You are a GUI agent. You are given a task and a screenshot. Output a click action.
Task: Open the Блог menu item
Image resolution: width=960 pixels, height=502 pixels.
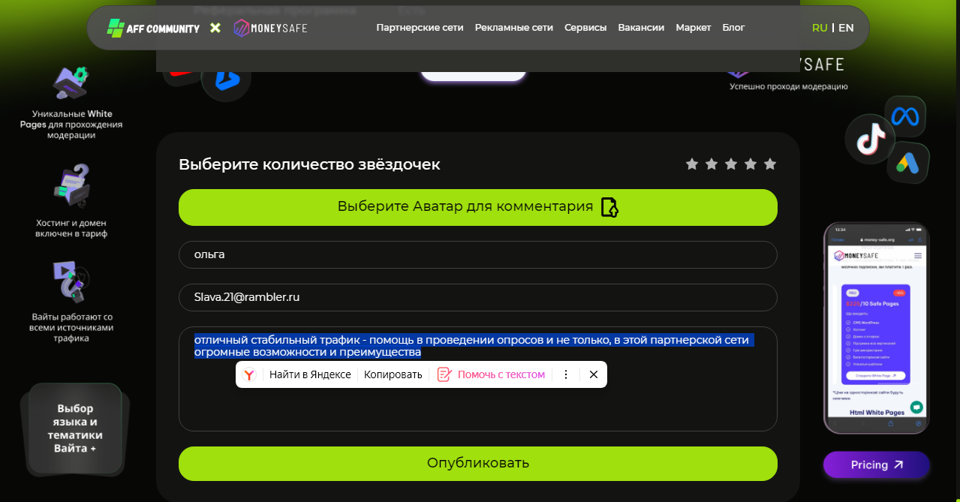[733, 27]
